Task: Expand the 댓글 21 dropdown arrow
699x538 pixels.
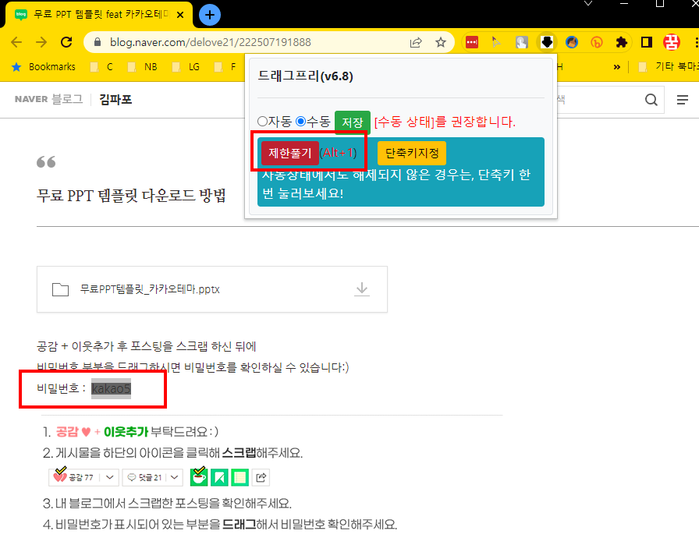Action: (175, 477)
